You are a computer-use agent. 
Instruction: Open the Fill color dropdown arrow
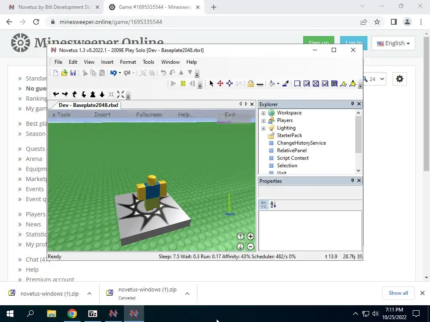(278, 83)
